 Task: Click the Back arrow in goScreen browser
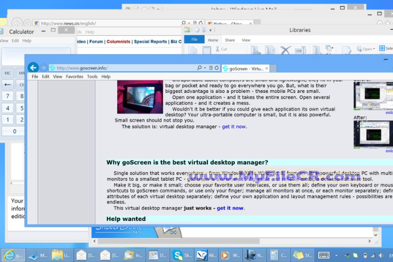(x=33, y=68)
